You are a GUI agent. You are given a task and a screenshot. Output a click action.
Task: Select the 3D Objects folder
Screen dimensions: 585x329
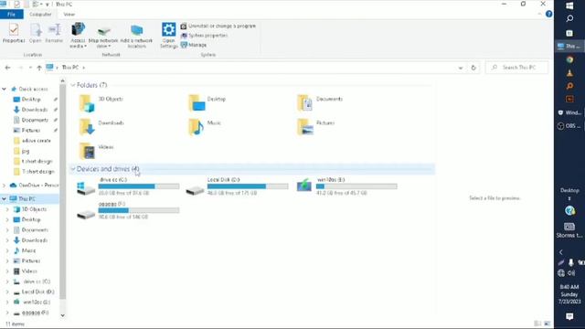[101, 103]
